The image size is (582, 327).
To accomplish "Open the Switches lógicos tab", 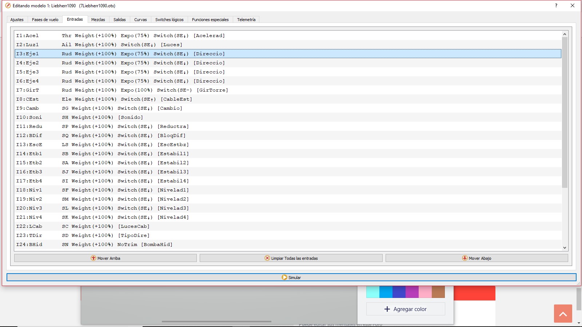I will [169, 20].
